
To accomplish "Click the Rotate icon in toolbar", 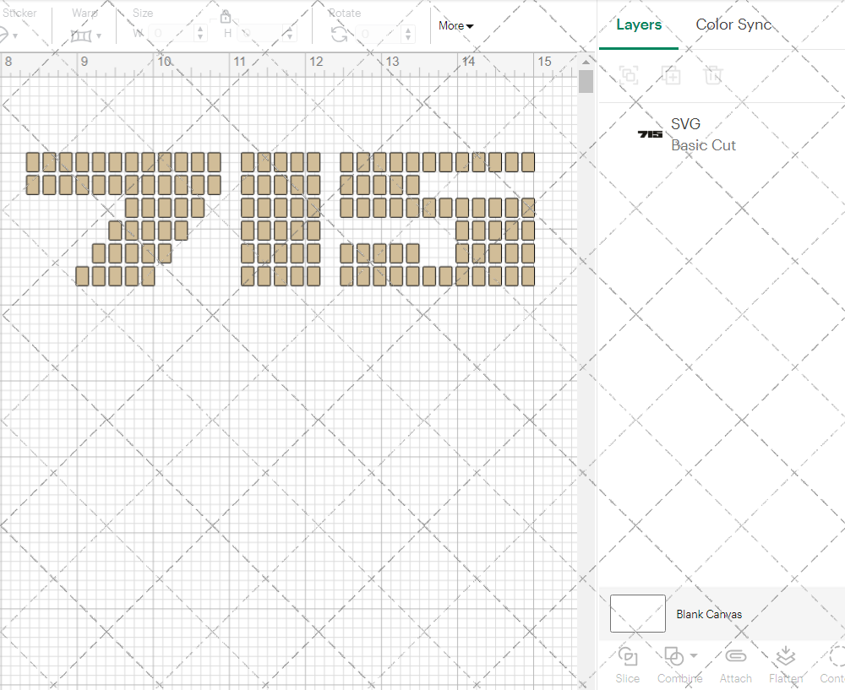I will 339,34.
